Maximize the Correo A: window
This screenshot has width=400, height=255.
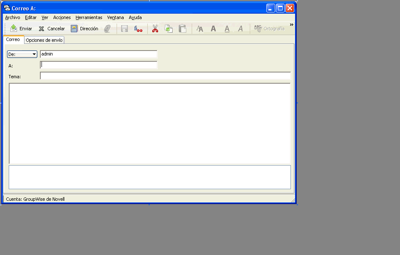280,8
